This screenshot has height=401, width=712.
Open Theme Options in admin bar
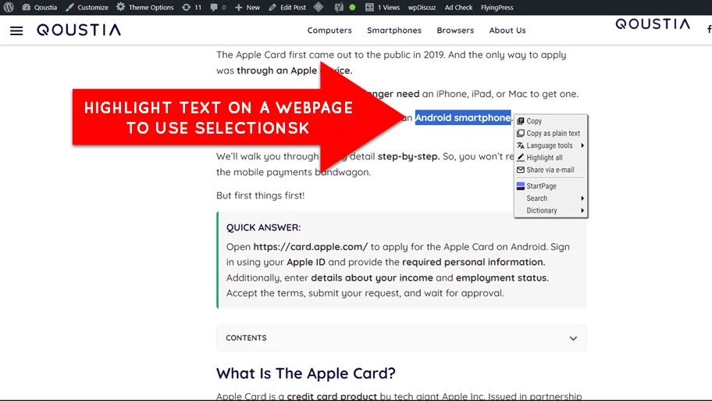pos(145,7)
